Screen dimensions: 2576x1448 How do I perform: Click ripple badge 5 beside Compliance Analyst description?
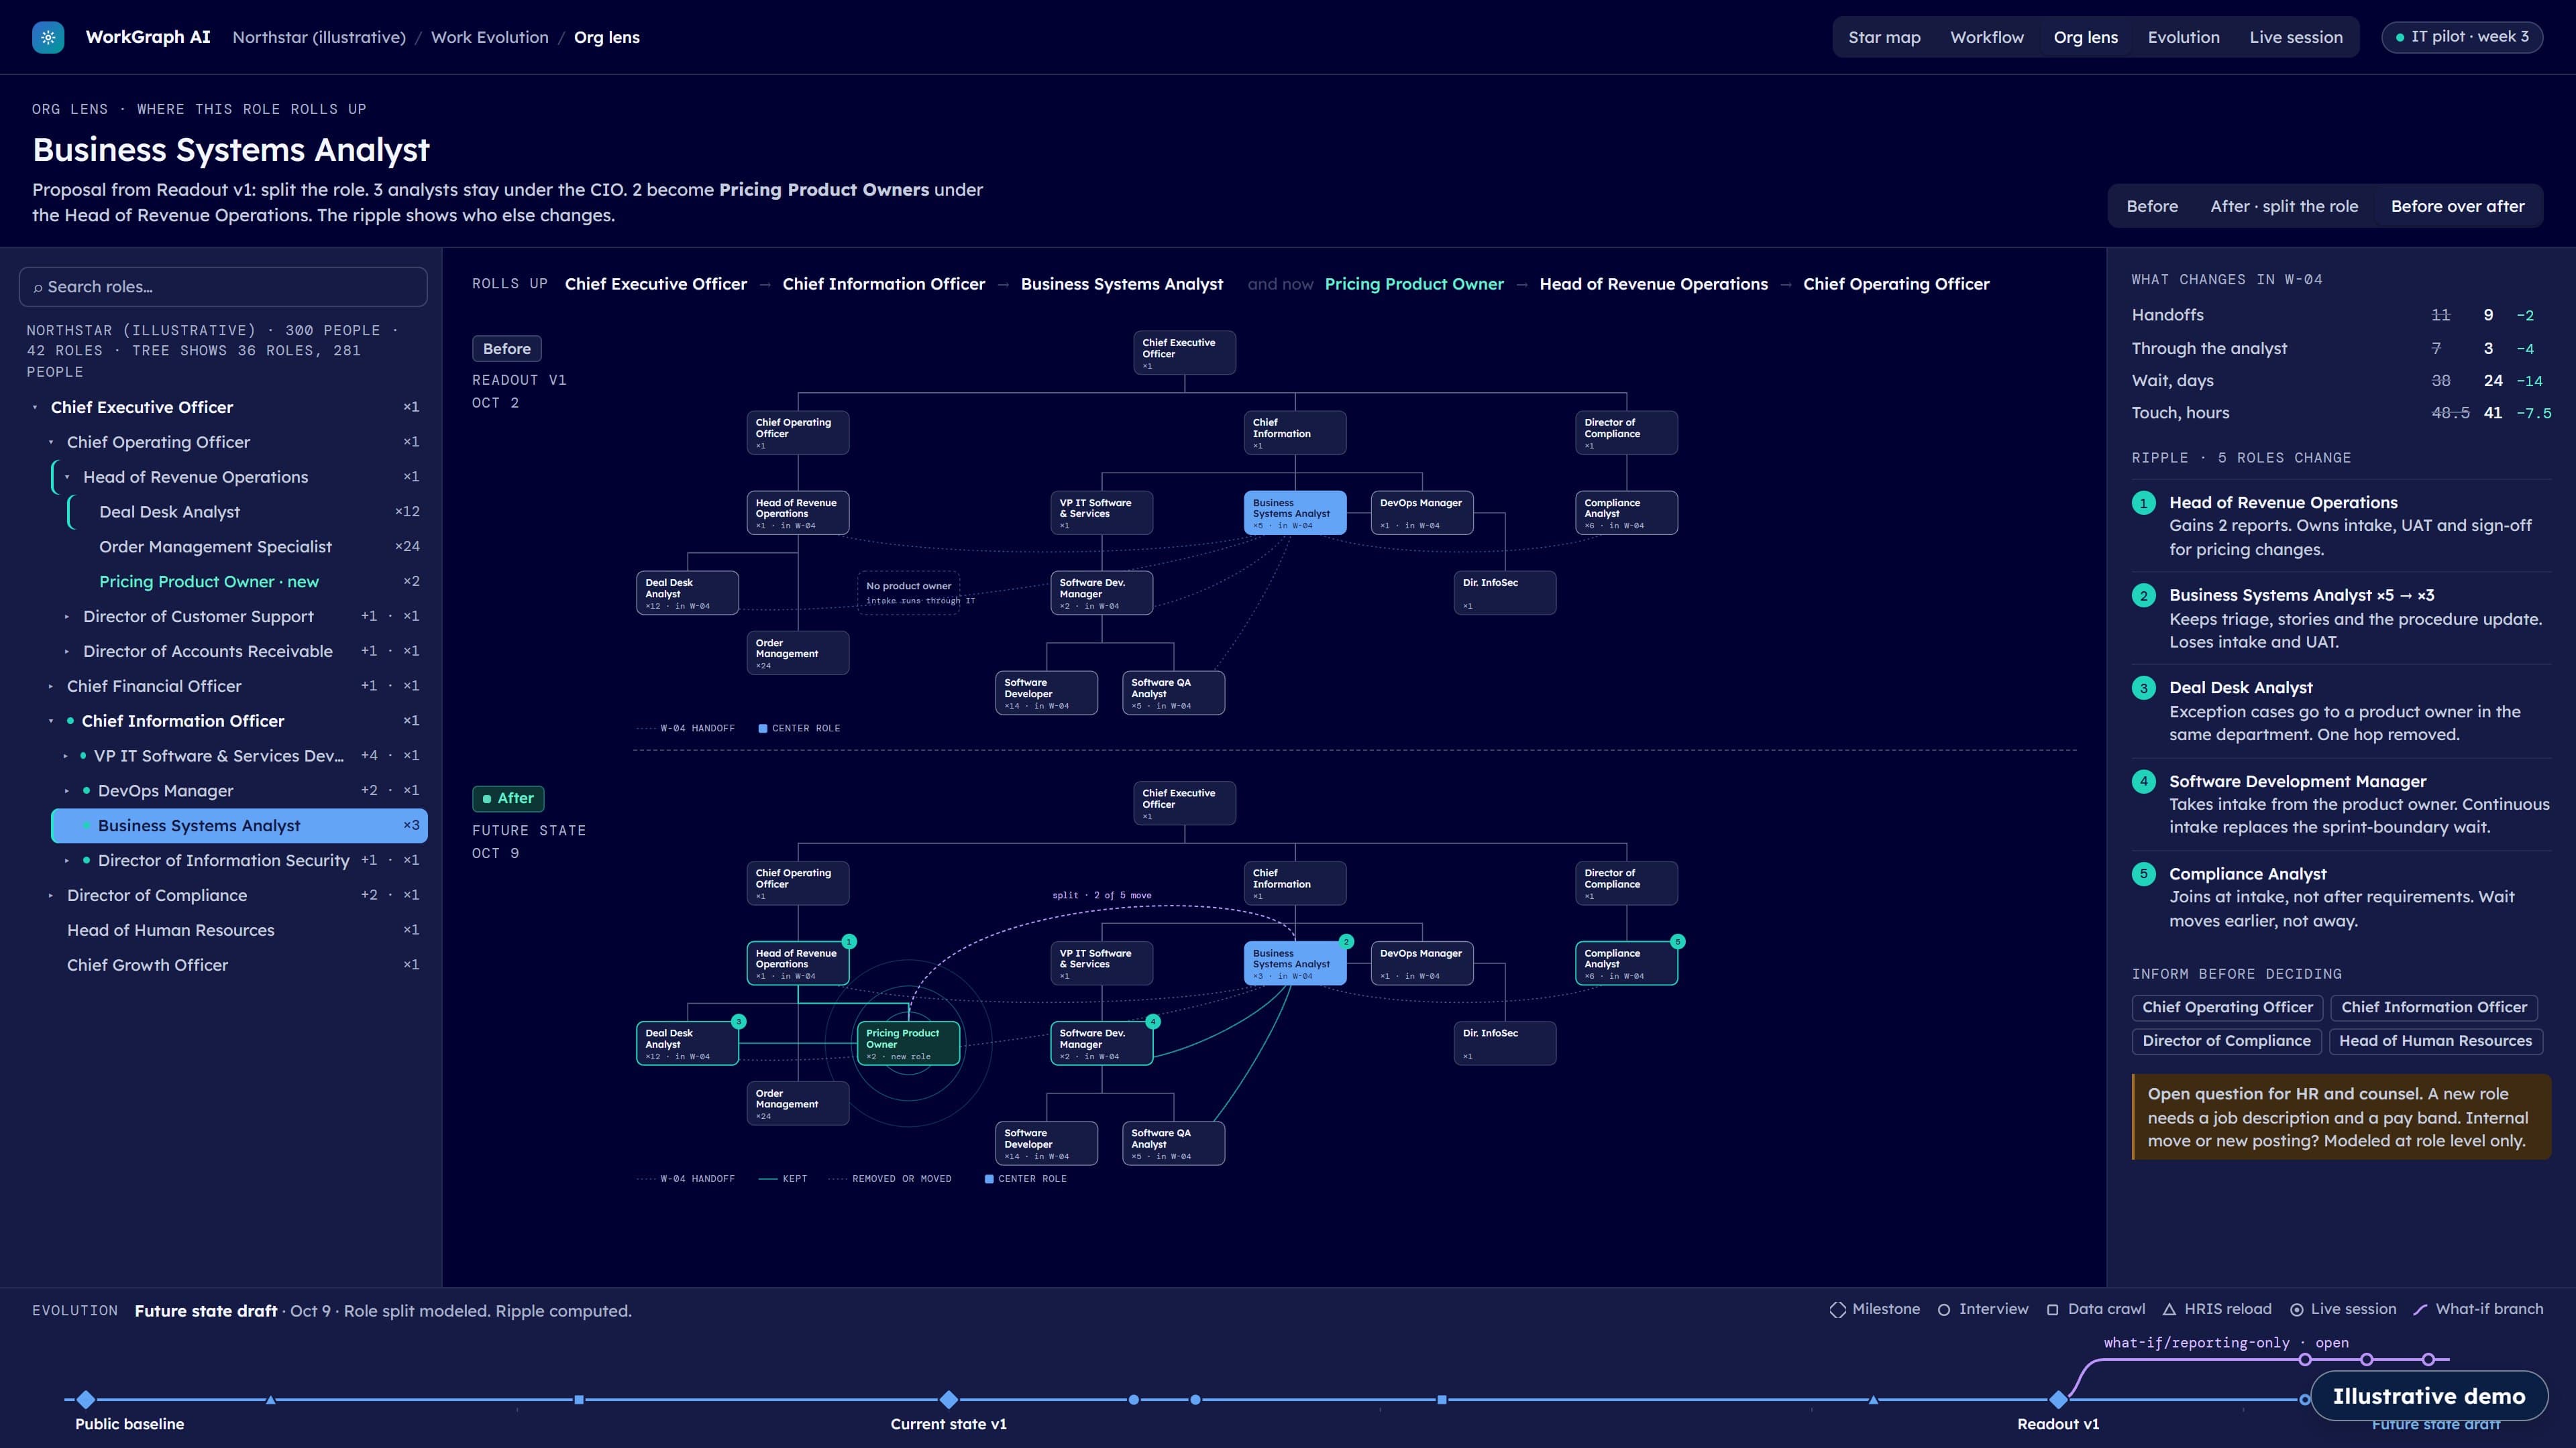[x=2143, y=874]
